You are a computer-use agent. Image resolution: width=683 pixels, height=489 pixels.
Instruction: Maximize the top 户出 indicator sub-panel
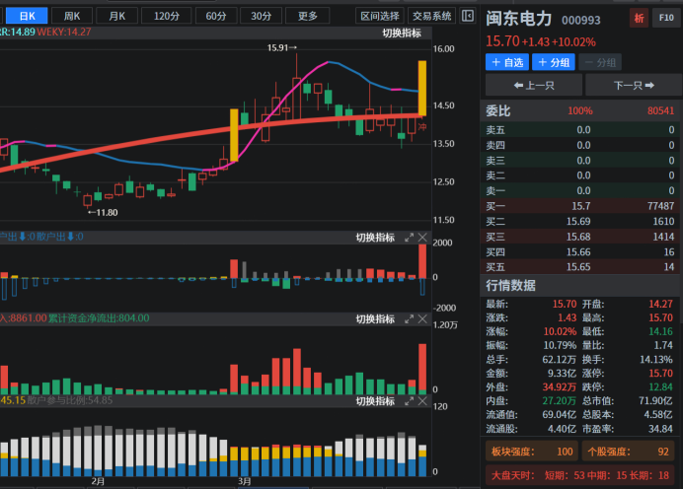pyautogui.click(x=409, y=238)
